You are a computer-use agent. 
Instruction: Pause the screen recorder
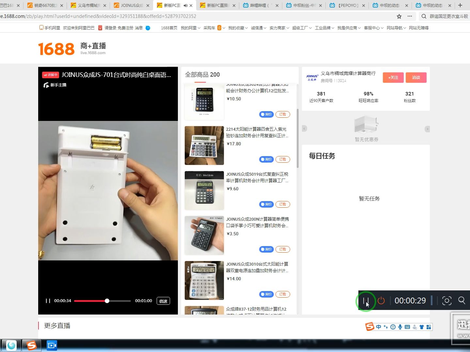pos(366,301)
